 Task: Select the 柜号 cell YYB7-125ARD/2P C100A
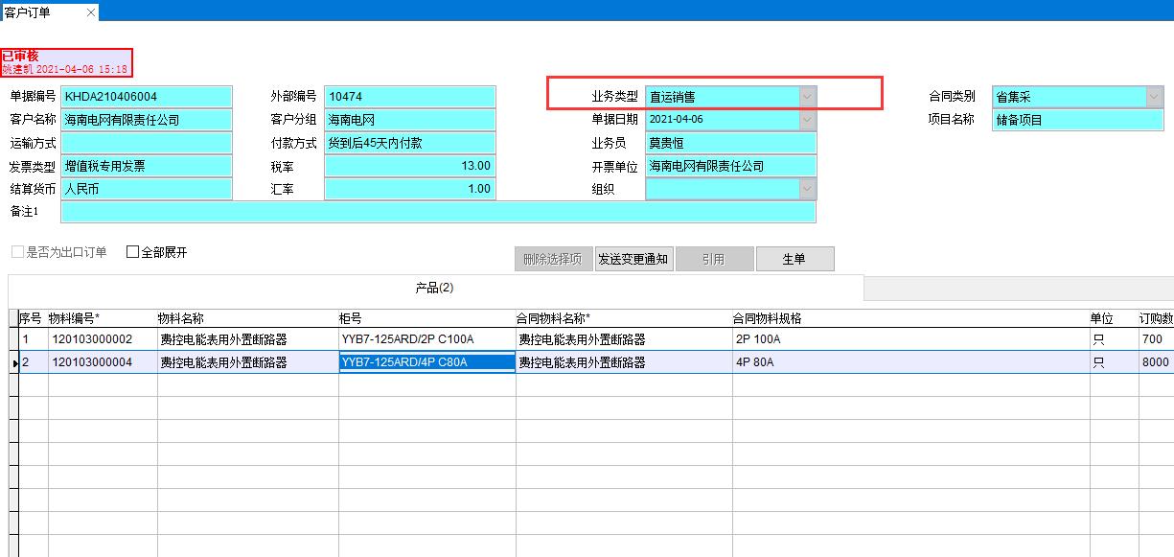click(x=426, y=339)
